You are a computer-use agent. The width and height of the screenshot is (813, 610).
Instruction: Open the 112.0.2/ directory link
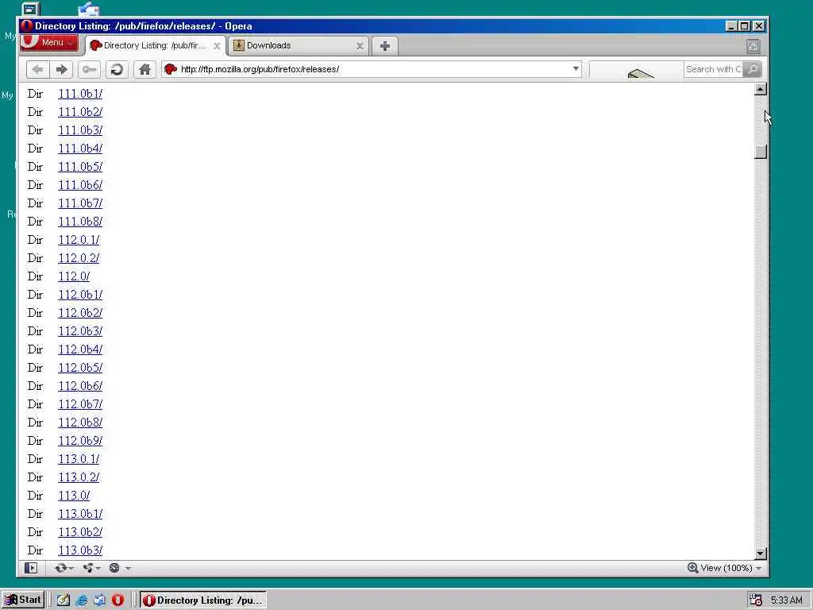pyautogui.click(x=79, y=258)
